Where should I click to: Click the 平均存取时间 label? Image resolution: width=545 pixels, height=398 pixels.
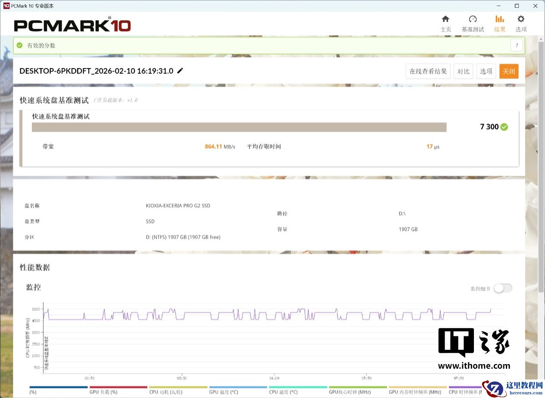click(x=264, y=147)
